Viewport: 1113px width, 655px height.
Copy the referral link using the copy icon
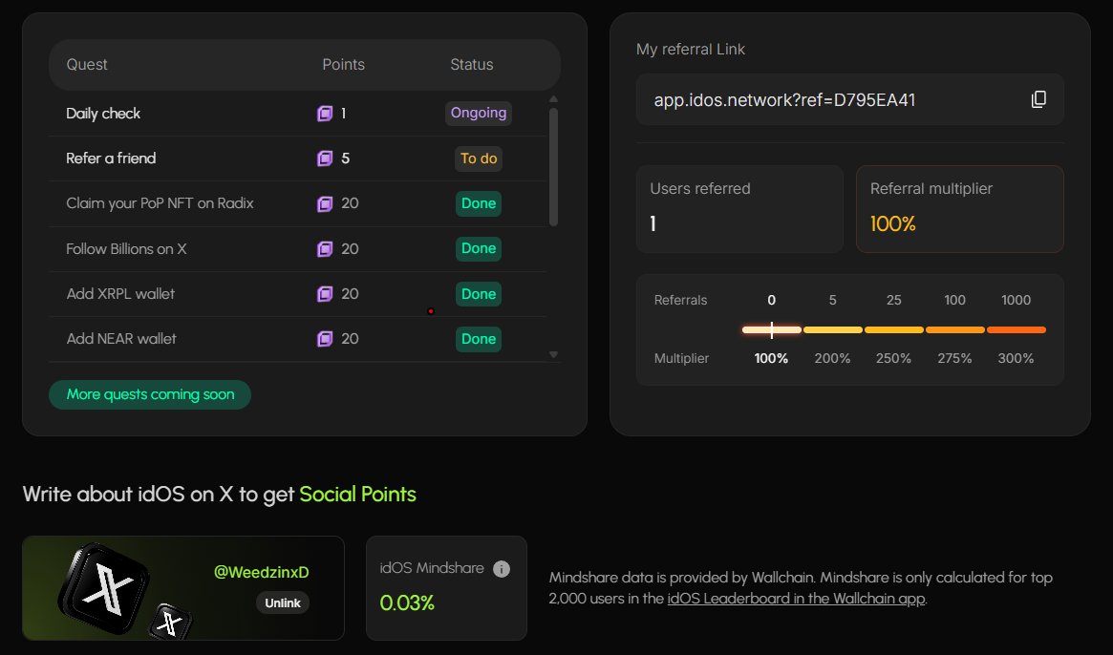click(x=1038, y=99)
